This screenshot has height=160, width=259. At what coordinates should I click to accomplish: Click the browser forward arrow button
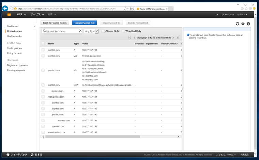tap(11, 9)
